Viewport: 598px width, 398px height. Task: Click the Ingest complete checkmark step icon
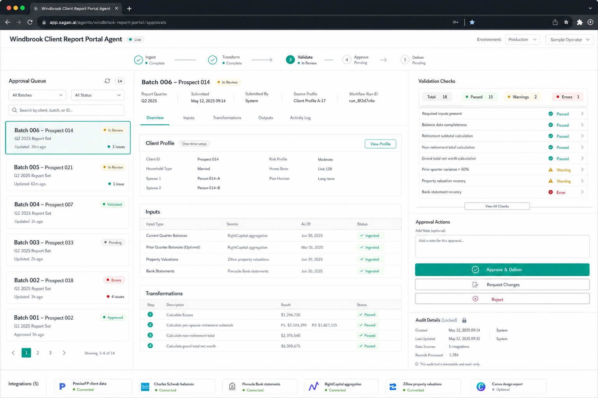coord(138,60)
